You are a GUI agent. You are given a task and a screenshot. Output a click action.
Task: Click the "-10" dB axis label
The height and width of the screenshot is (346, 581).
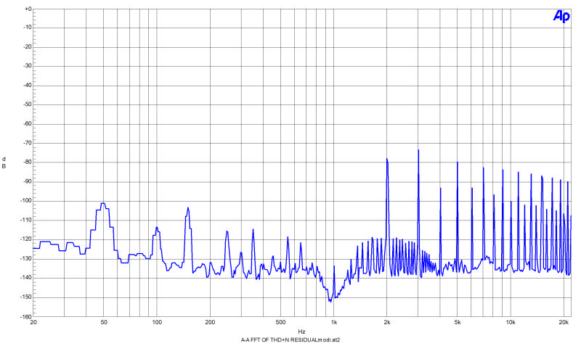pos(28,28)
